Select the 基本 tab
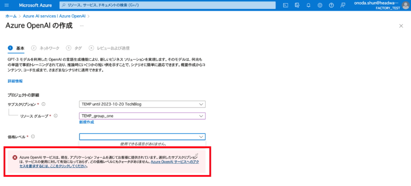The image size is (411, 186). pyautogui.click(x=16, y=48)
